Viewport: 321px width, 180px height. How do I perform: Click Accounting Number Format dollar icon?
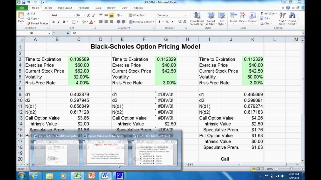pyautogui.click(x=159, y=22)
